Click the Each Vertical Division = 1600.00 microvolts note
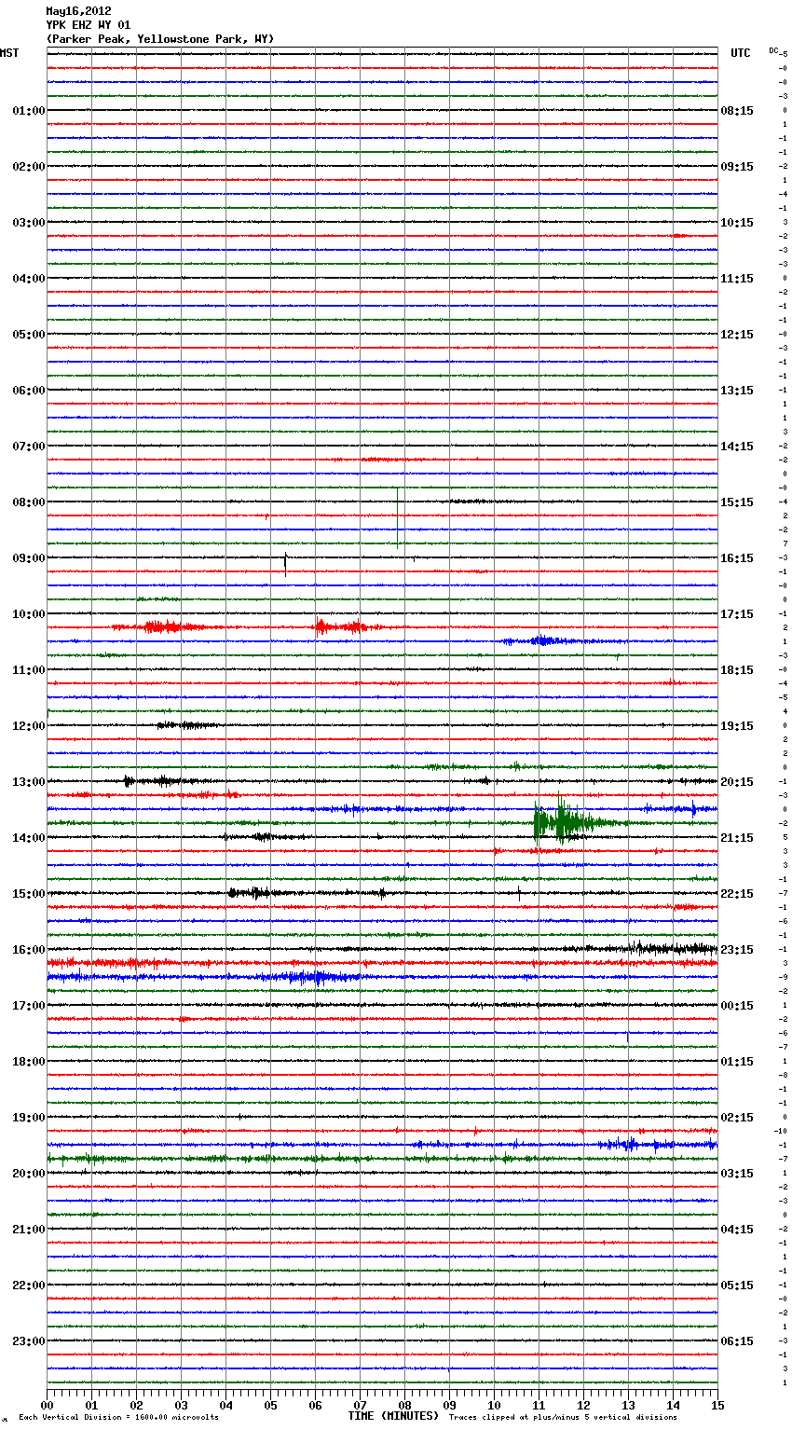This screenshot has width=792, height=1430. point(119,1418)
